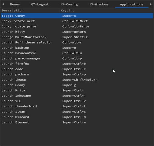This screenshot has height=146, width=154.
Task: Click the Super+Ctrl+i keybind cell
Action: pos(74,96)
